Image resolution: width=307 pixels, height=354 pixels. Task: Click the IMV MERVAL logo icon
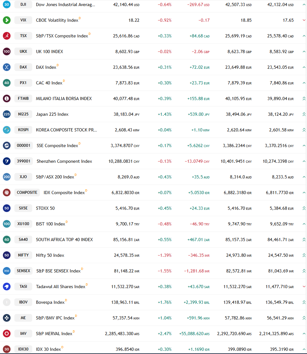tap(7, 334)
